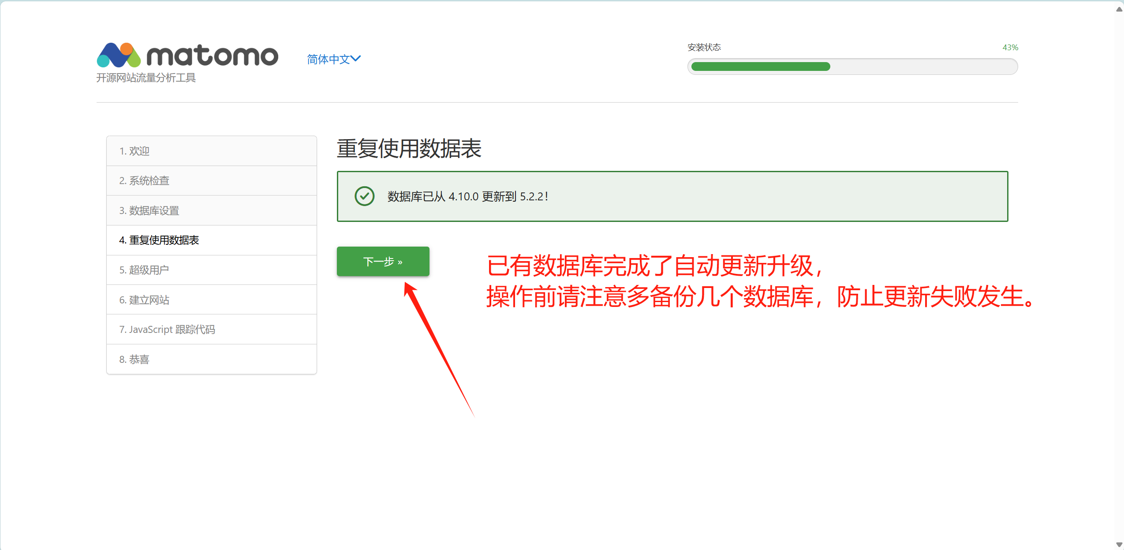Click the 开源网站流量分析工具 tagline

[x=146, y=78]
